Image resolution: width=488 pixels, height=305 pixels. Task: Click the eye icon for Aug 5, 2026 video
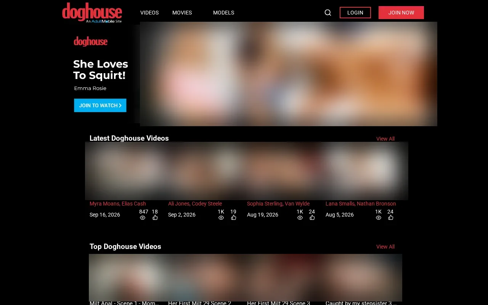[x=379, y=218]
